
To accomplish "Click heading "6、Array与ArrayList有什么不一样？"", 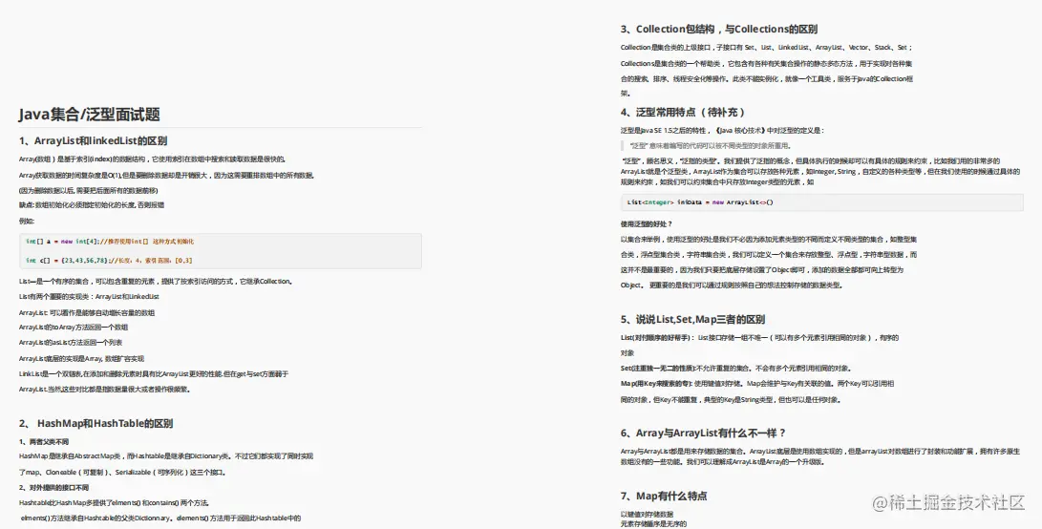I will (x=704, y=433).
